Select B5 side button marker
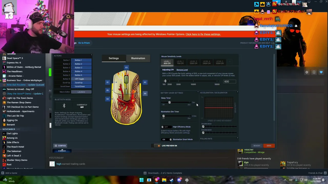 pyautogui.click(x=108, y=90)
